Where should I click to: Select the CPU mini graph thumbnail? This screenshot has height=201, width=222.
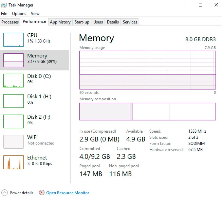(x=14, y=40)
